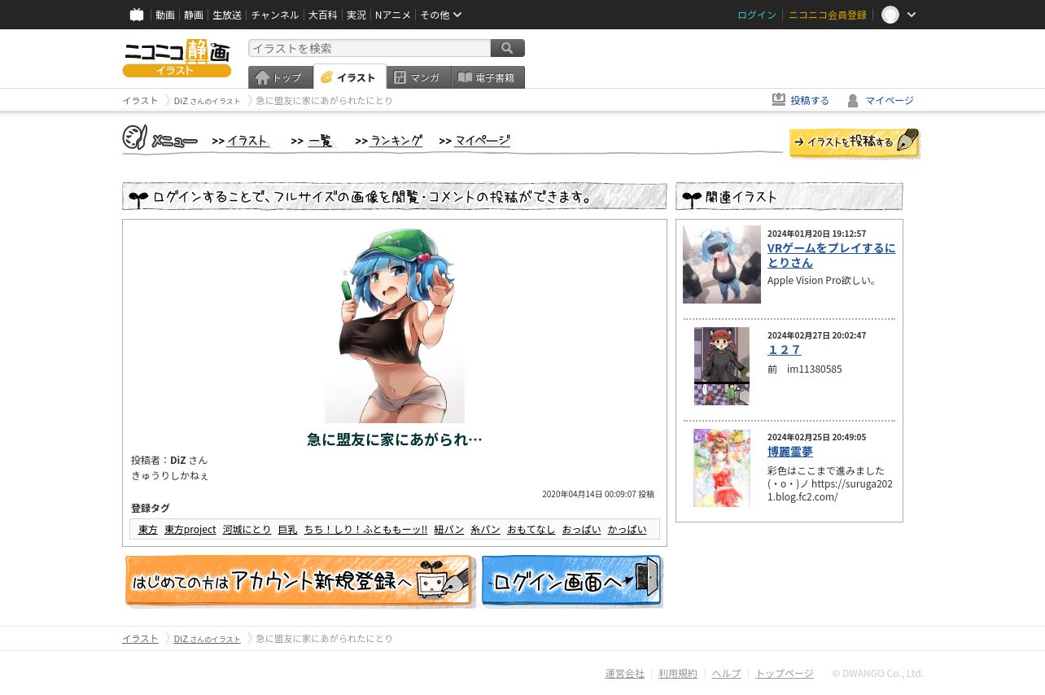Screen dimensions: 1045x695
Task: Click the 紐パン tag
Action: 449,530
